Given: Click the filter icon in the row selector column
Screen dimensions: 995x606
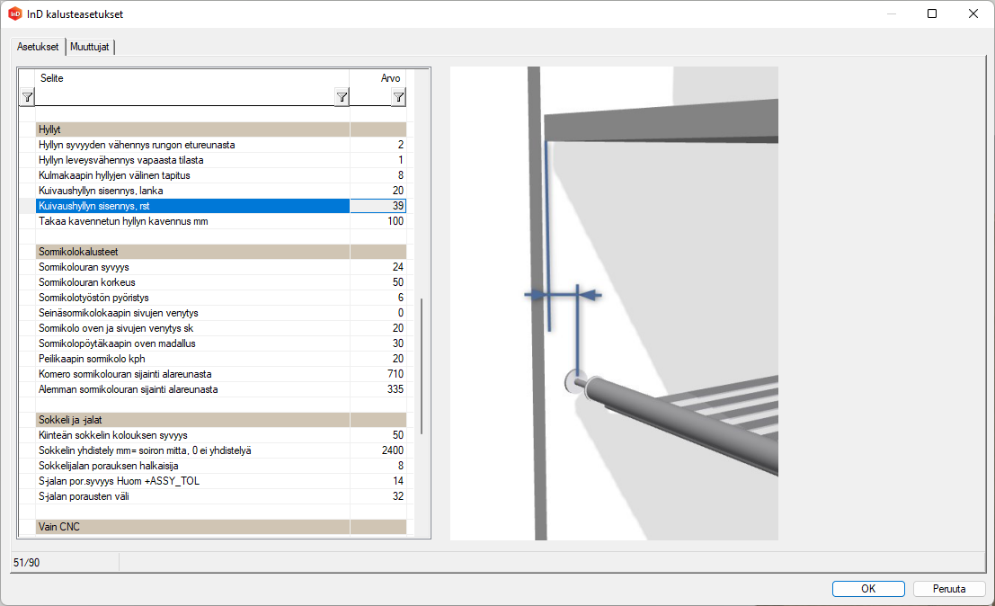Looking at the screenshot, I should coord(27,97).
